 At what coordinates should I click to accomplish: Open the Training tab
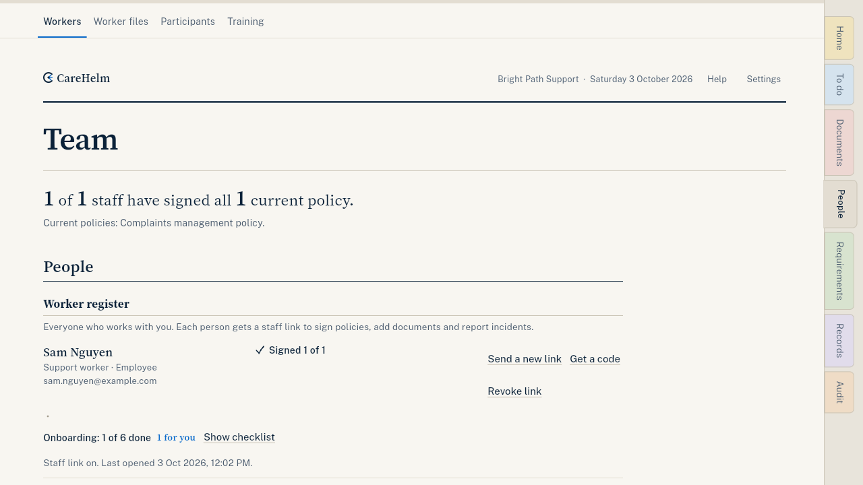point(245,22)
